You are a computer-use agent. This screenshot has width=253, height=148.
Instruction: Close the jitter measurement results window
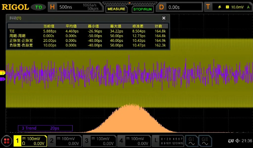(164, 18)
